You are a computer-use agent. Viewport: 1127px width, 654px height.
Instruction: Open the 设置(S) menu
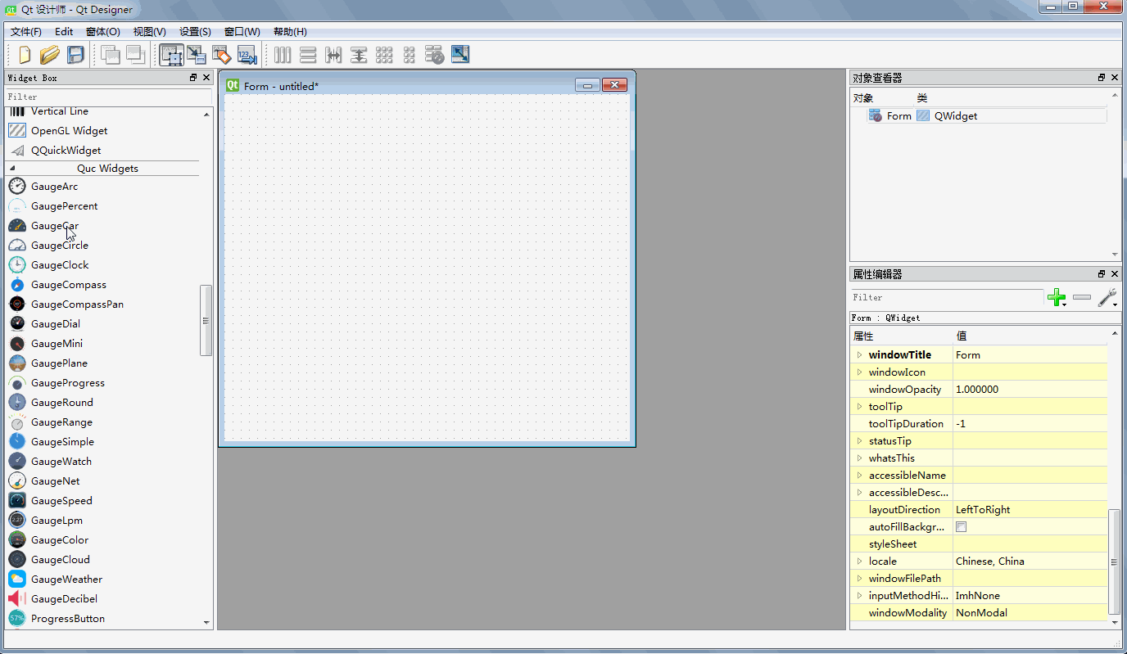195,32
